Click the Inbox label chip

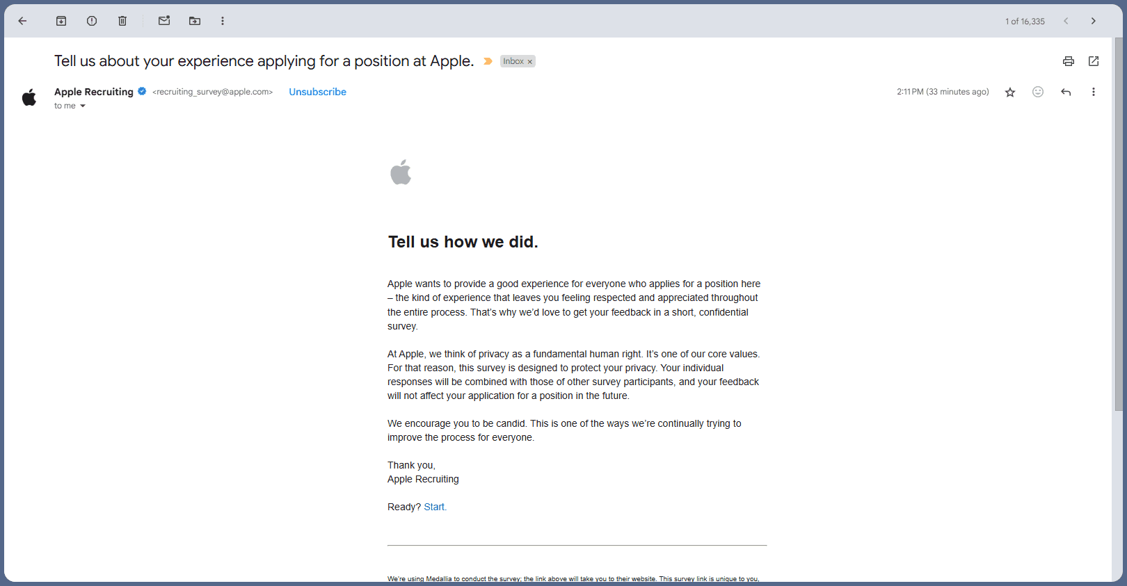point(513,61)
